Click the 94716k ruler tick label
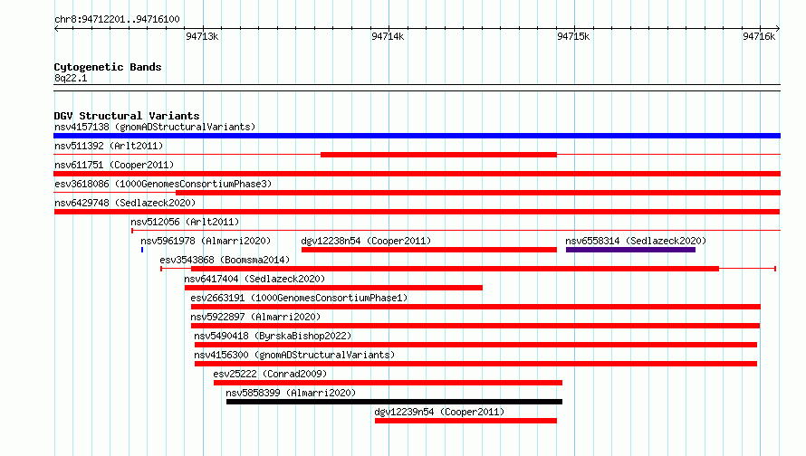Image resolution: width=806 pixels, height=456 pixels. 759,36
